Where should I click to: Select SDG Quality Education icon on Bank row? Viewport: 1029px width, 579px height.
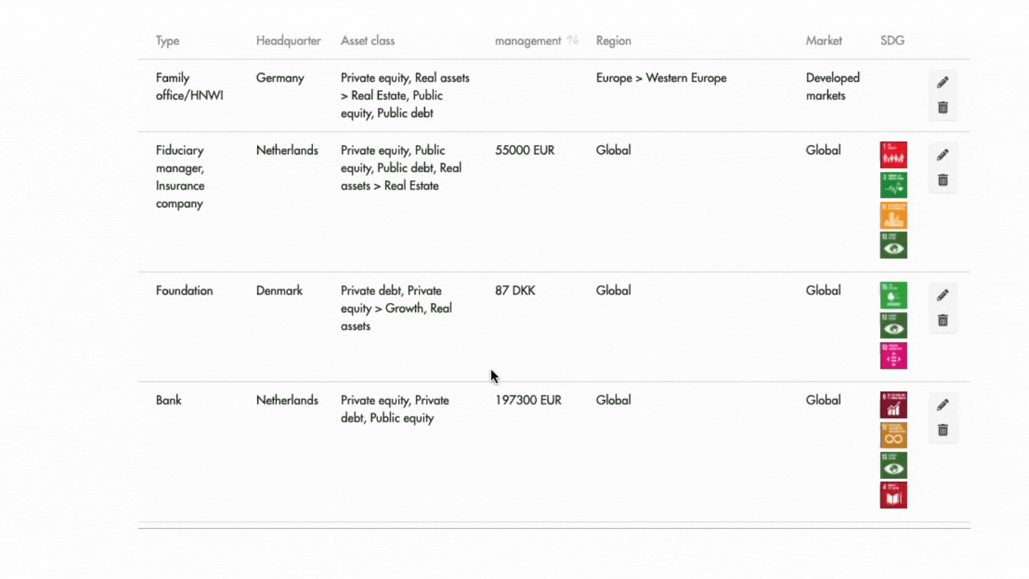click(893, 495)
